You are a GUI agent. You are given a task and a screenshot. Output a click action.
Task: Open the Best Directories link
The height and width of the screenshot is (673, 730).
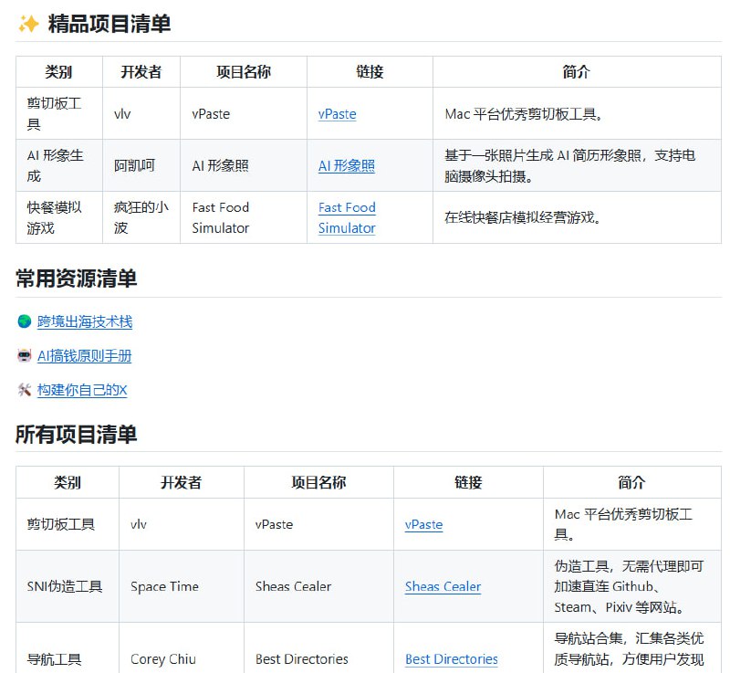point(451,659)
